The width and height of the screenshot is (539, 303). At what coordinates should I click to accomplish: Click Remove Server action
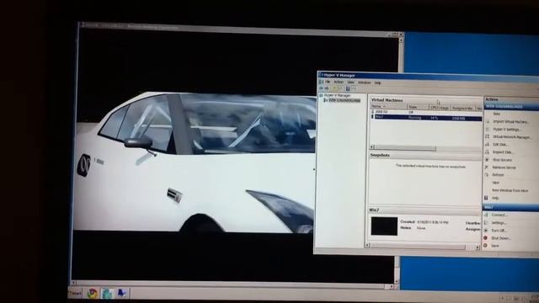(x=504, y=167)
